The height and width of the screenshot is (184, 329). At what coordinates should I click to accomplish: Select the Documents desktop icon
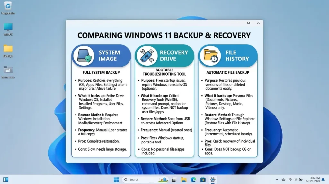click(x=8, y=72)
